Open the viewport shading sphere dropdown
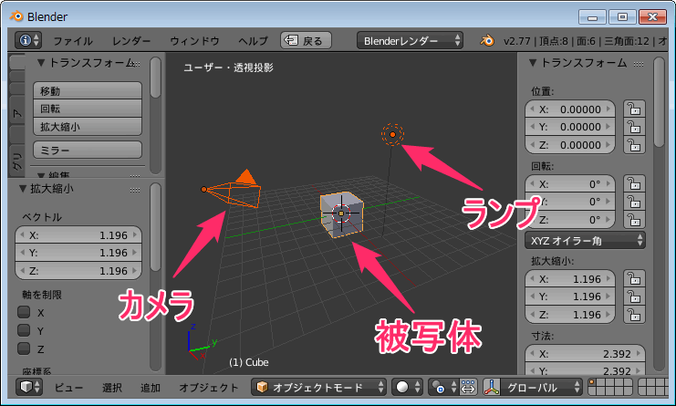676x406 pixels. pos(407,387)
